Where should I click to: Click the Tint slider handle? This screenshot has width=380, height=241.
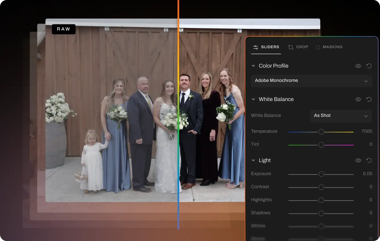click(321, 145)
